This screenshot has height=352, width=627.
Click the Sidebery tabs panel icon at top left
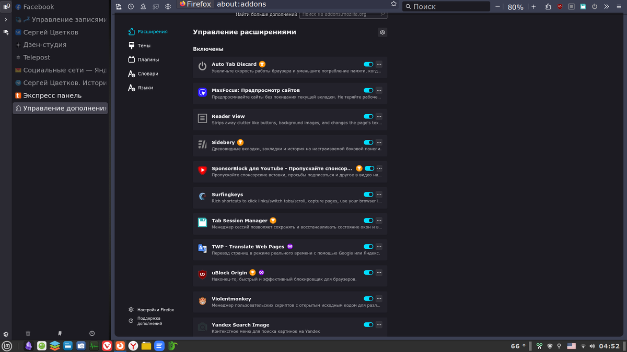click(6, 7)
